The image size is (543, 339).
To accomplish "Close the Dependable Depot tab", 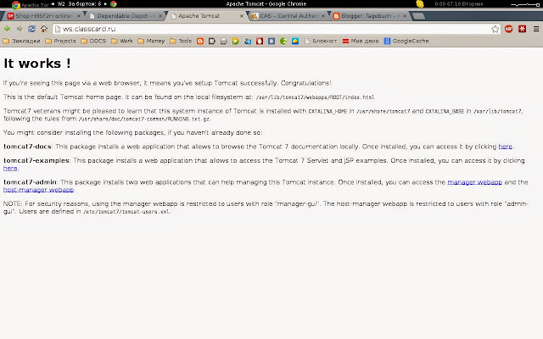I will click(x=160, y=16).
